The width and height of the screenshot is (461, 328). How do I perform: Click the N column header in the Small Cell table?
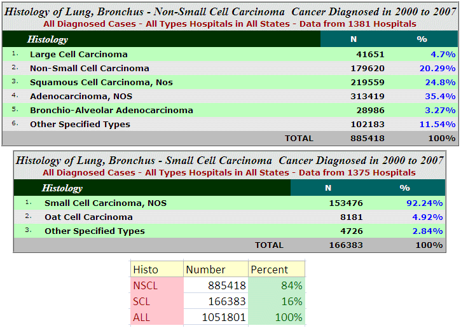[x=328, y=188]
